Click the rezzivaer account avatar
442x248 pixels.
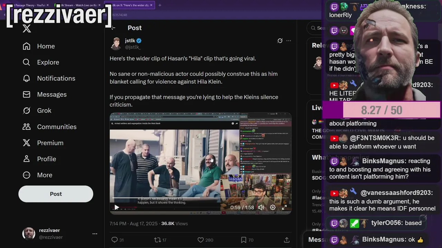[29, 234]
